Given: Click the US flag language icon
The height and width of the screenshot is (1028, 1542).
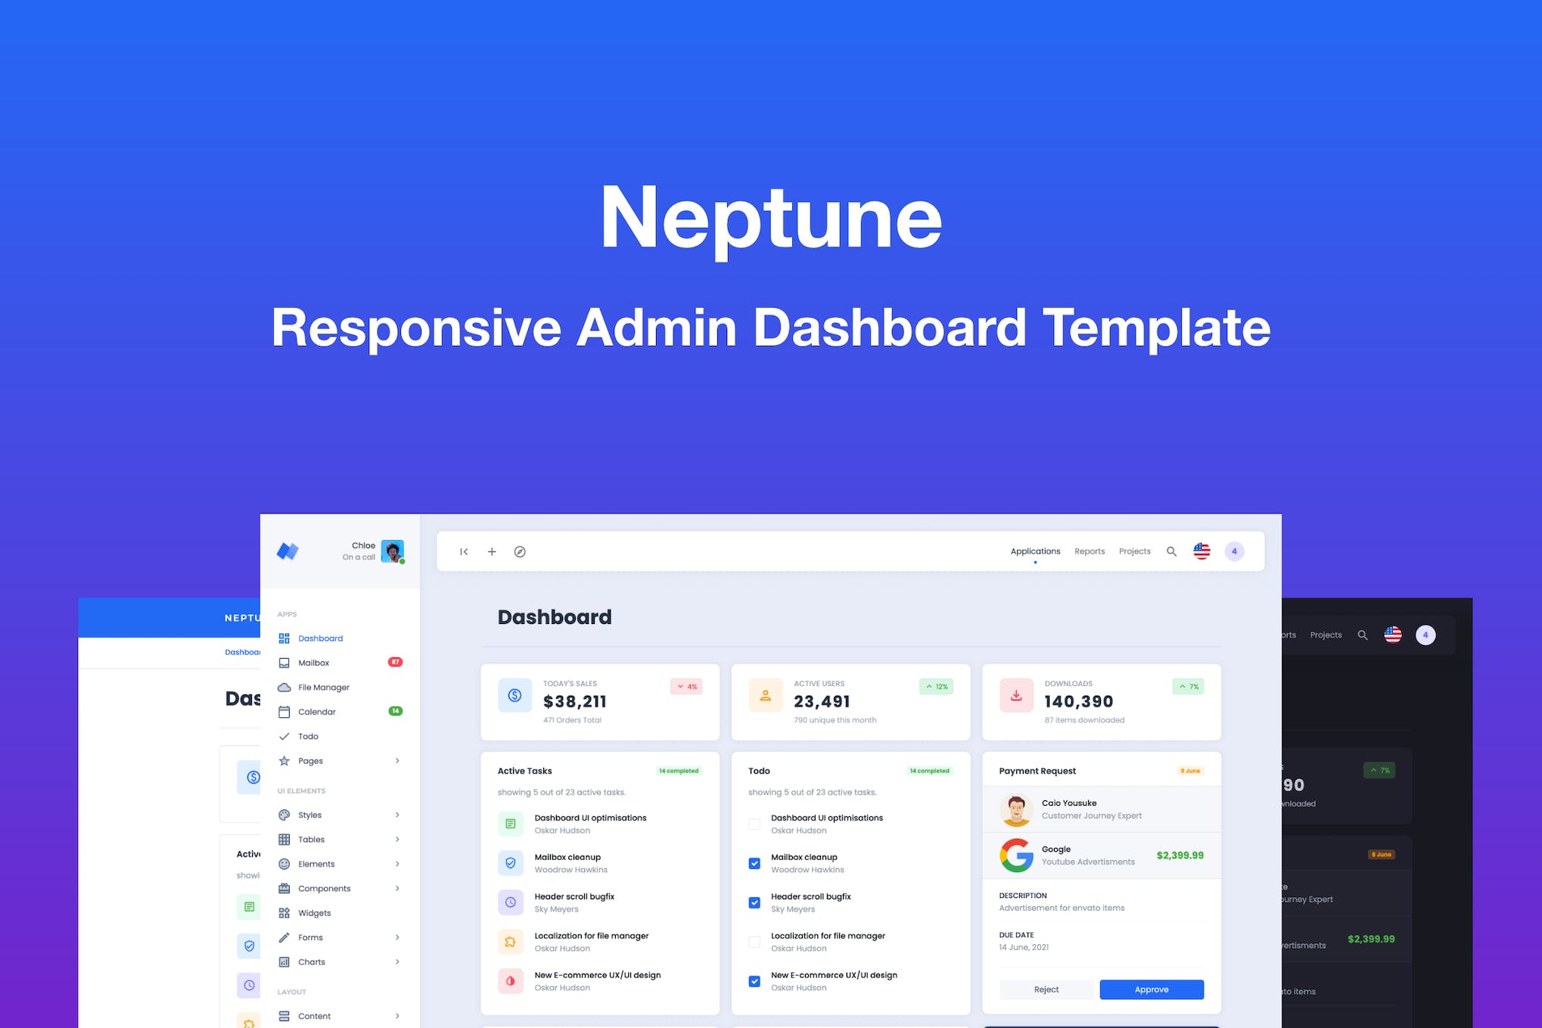Looking at the screenshot, I should (x=1202, y=551).
